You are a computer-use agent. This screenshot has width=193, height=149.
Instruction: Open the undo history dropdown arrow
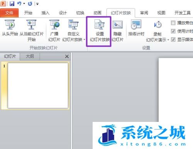(24, 4)
